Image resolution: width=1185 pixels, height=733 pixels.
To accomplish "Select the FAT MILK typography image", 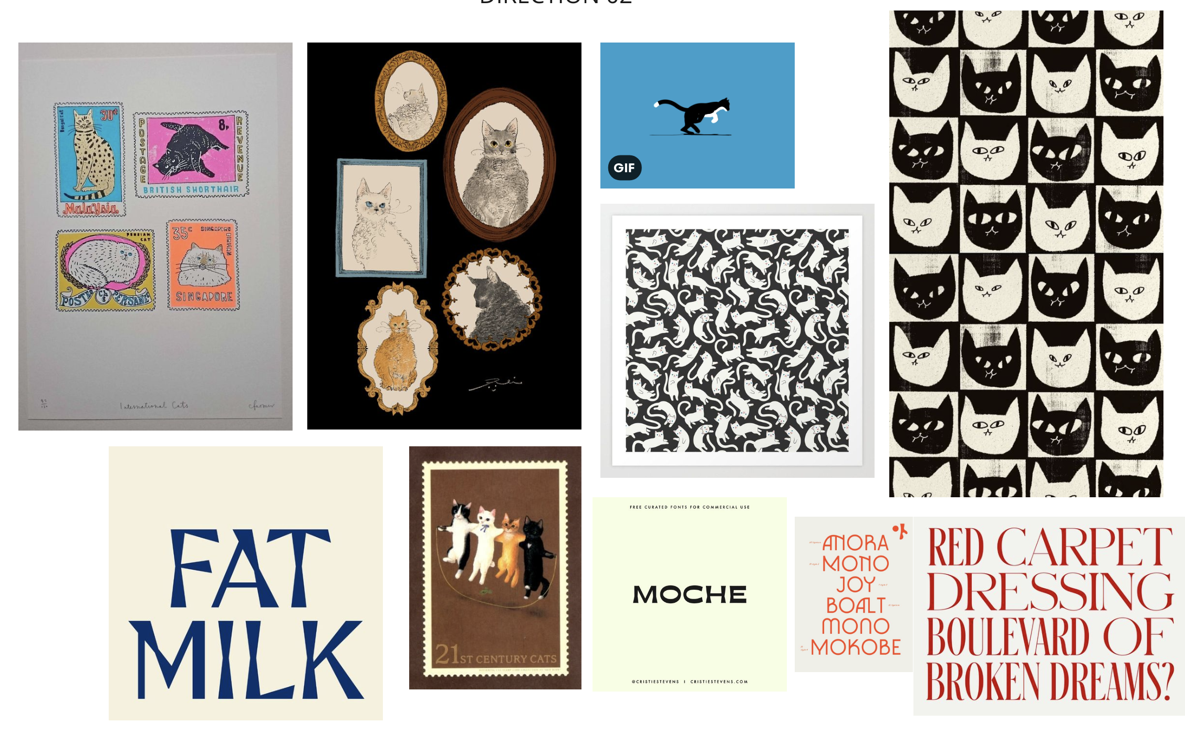I will [x=246, y=583].
